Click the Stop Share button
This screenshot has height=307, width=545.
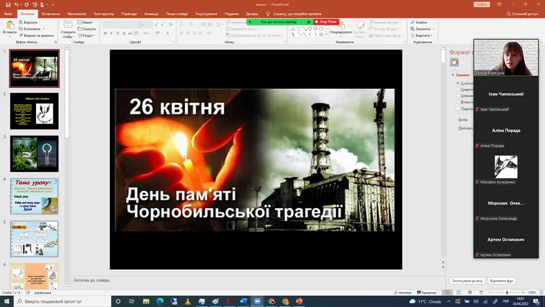point(326,22)
